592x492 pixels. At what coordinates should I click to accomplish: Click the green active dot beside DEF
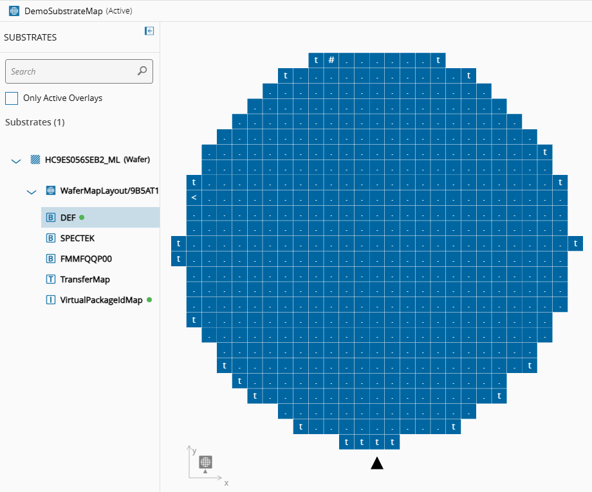[x=82, y=217]
